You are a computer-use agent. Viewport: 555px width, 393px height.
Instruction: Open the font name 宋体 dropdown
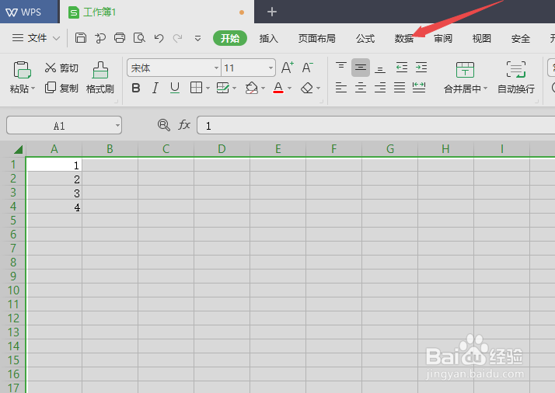(216, 68)
